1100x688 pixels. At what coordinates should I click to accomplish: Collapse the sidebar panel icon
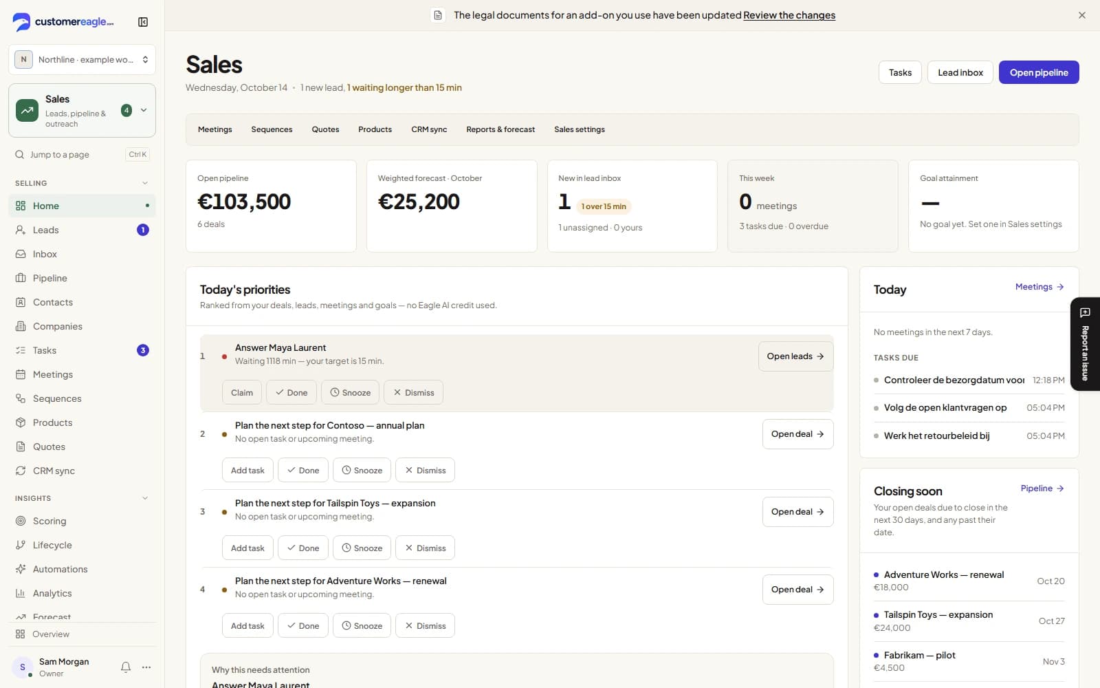[143, 22]
